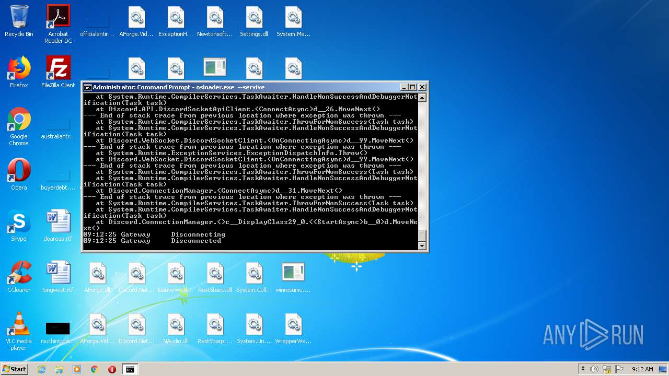The image size is (669, 376).
Task: Select ExceptionH... dll file
Action: (x=176, y=22)
